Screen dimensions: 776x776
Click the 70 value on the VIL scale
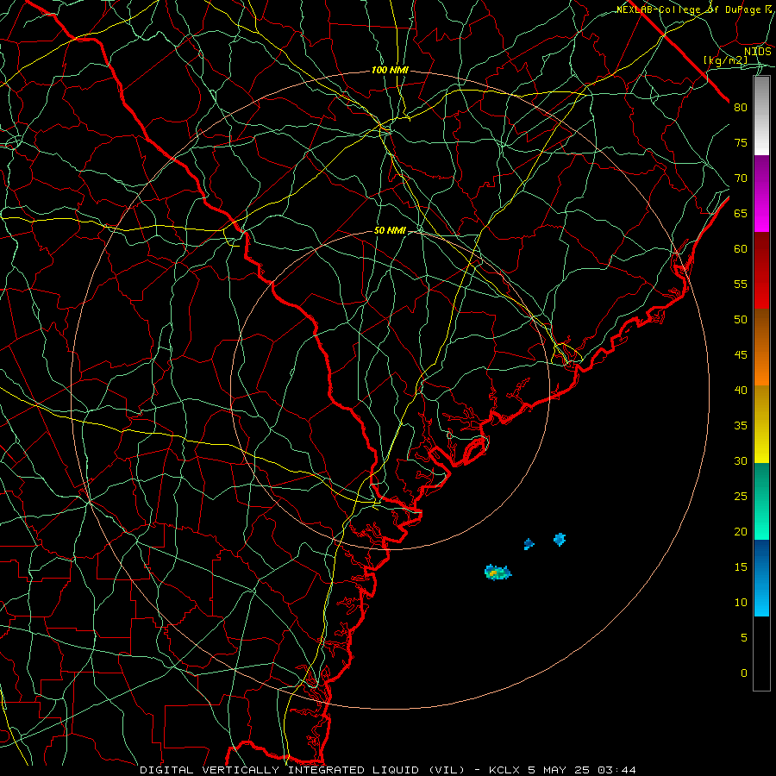(x=741, y=178)
